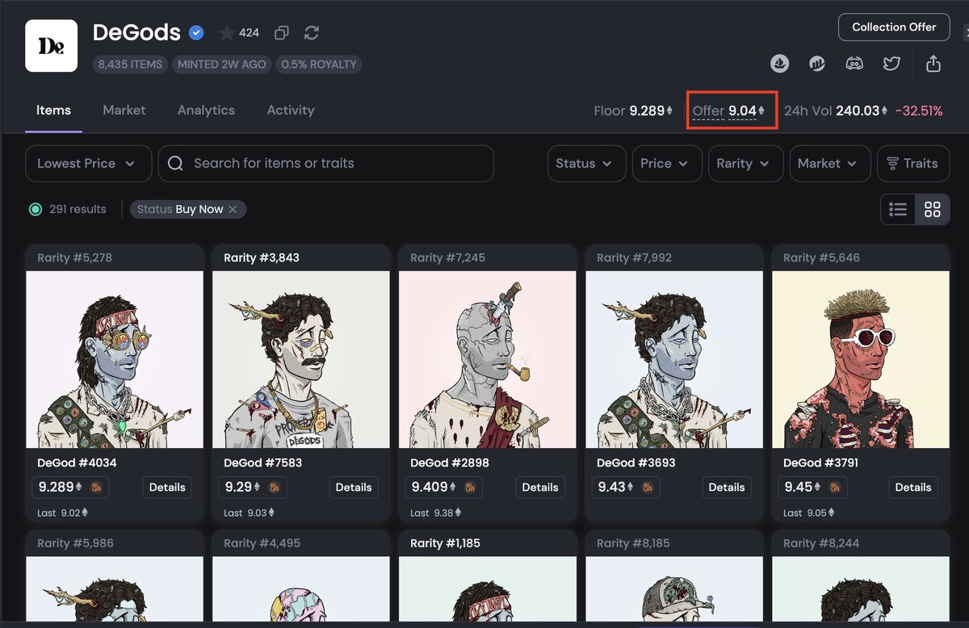
Task: Open the DeGod #2898 image
Action: pos(488,359)
